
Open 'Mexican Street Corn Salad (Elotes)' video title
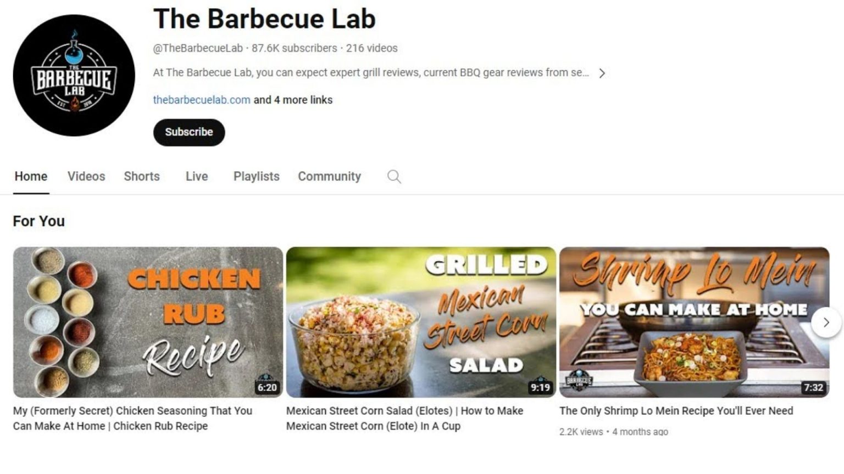click(x=404, y=418)
